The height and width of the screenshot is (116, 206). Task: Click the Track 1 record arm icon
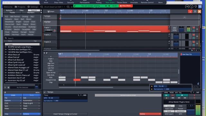tap(55, 31)
